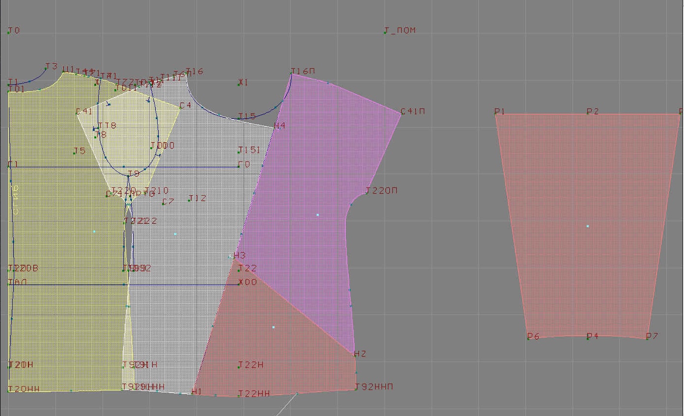684x416 pixels.
Task: Select the red triangular piece center marker
Action: (274, 327)
